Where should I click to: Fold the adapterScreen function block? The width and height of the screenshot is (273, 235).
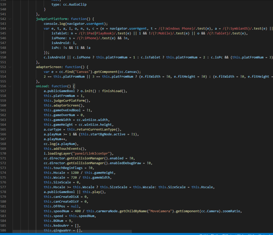click(x=10, y=67)
